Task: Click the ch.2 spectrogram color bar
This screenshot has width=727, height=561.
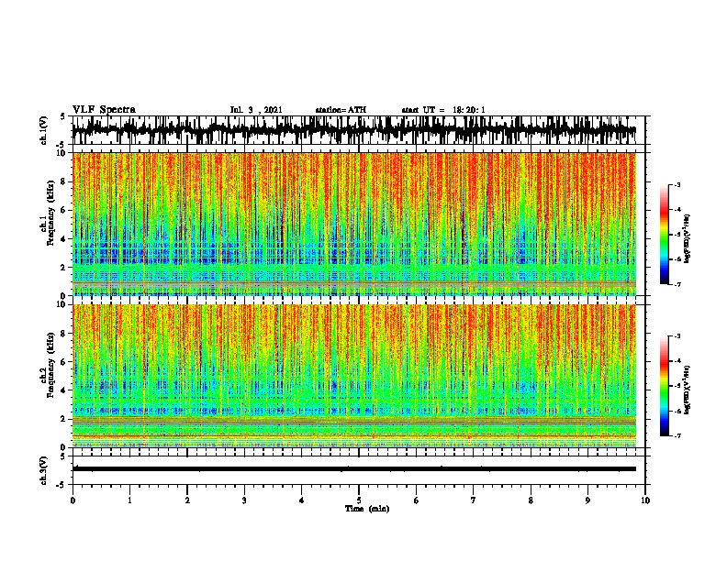Action: (x=664, y=386)
